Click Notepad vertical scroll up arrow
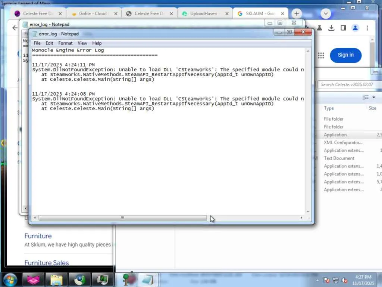382x287 pixels. point(308,51)
